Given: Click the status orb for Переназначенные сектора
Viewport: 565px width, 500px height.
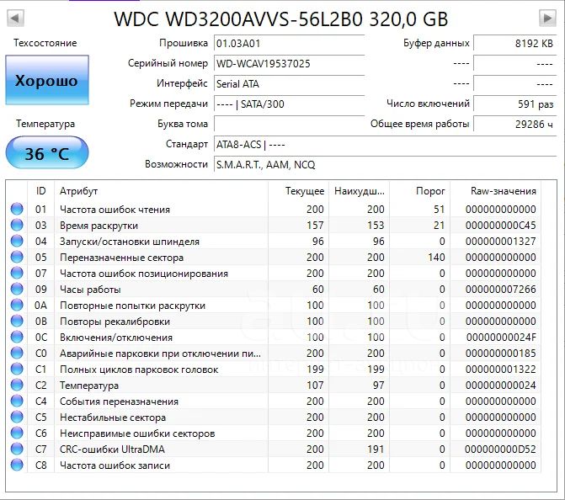Looking at the screenshot, I should 17,257.
